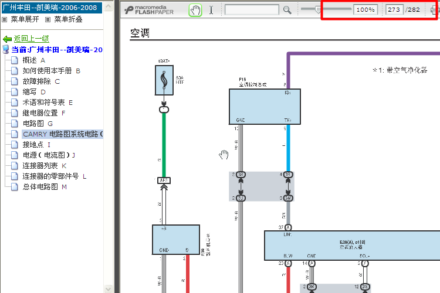Click the page icon beside CAMRY 电路图系统电路
Viewport: 440px width, 293px height.
coord(15,134)
